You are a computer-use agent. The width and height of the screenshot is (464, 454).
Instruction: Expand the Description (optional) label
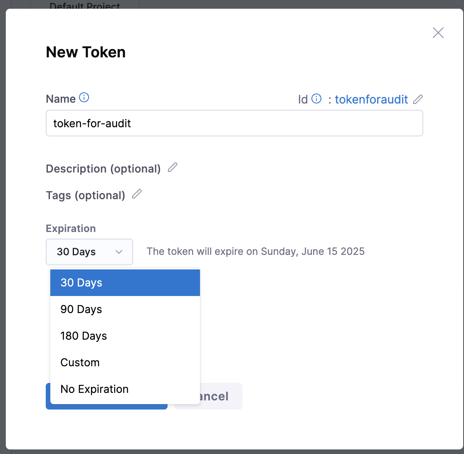(103, 169)
